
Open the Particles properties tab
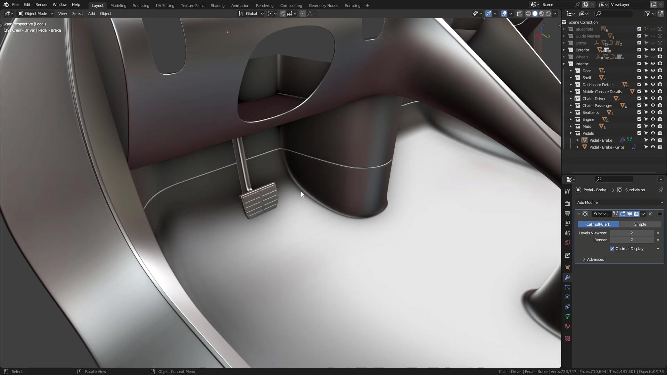pos(567,287)
